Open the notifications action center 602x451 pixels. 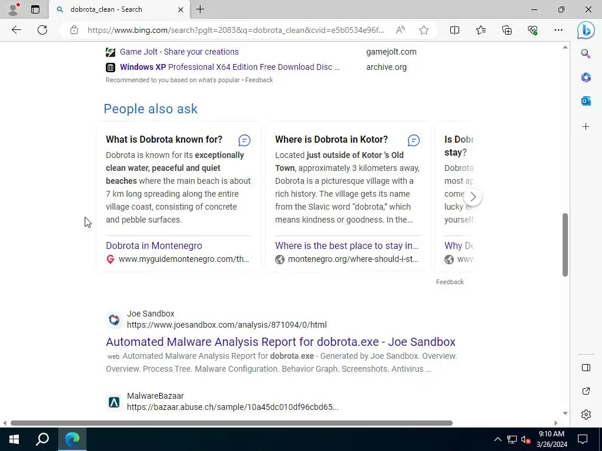[583, 439]
